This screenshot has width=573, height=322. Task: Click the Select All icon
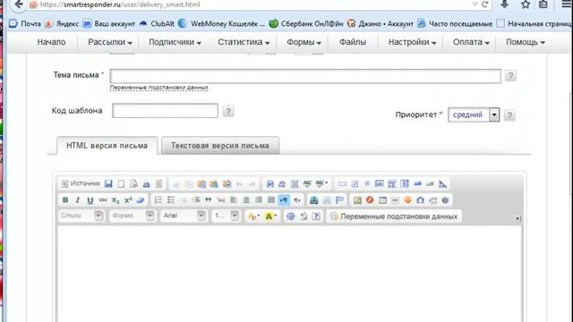(x=295, y=184)
